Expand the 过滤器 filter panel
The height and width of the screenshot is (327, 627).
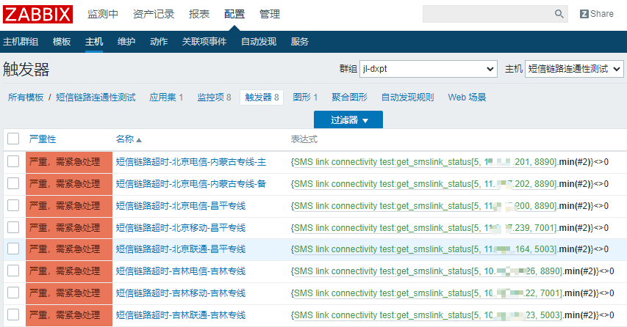click(x=348, y=120)
